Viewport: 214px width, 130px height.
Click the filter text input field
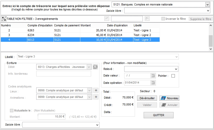click(127, 19)
